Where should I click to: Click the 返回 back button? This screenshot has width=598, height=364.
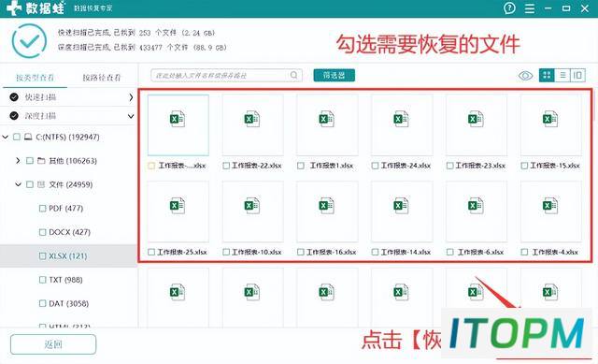(53, 344)
